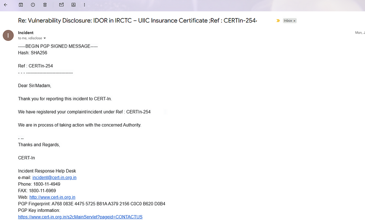
Task: Open the CONTACTUS PGP key information link
Action: [80, 217]
